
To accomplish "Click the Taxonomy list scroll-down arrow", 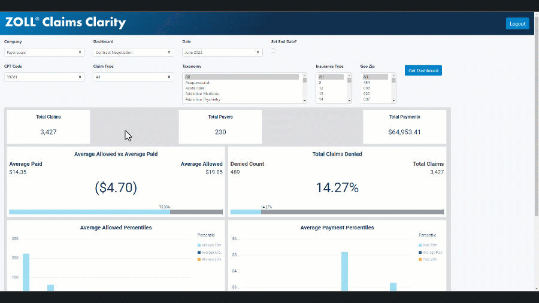I will (x=305, y=101).
